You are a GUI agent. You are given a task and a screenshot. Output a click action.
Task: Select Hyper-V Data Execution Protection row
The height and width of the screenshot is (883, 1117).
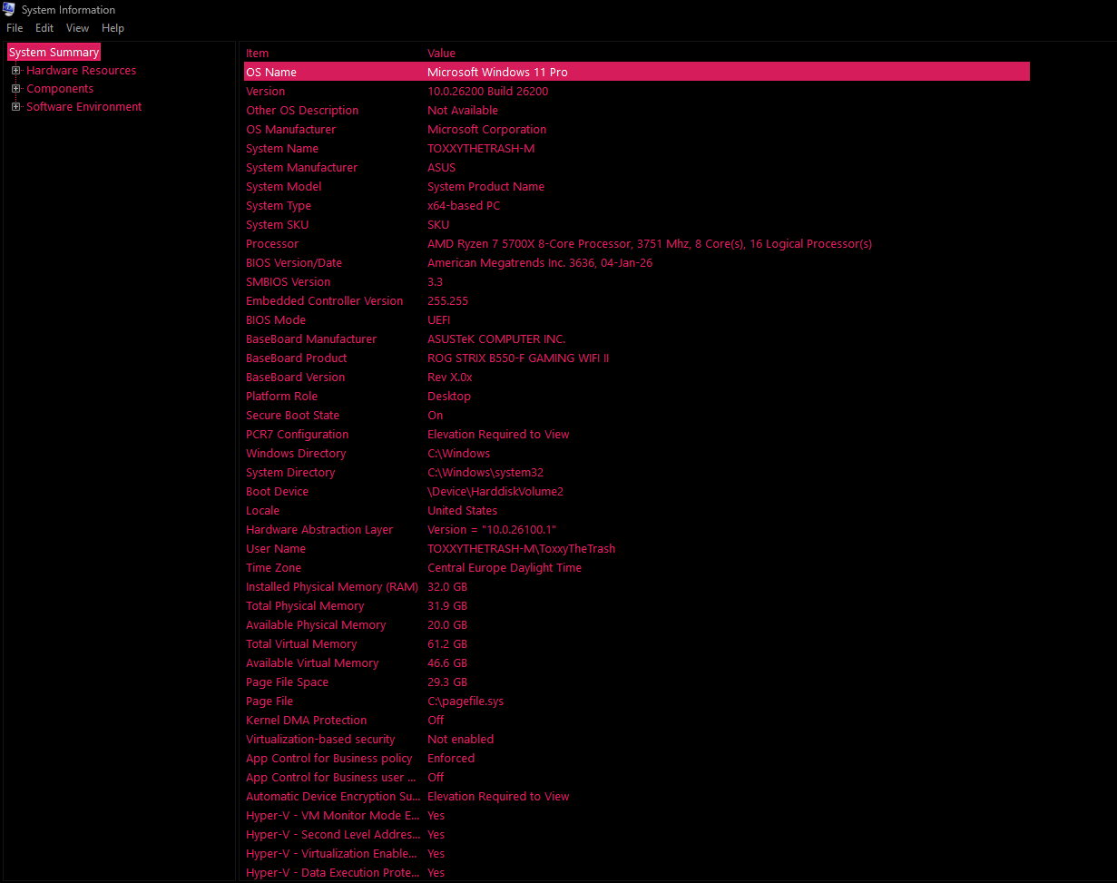click(x=637, y=873)
